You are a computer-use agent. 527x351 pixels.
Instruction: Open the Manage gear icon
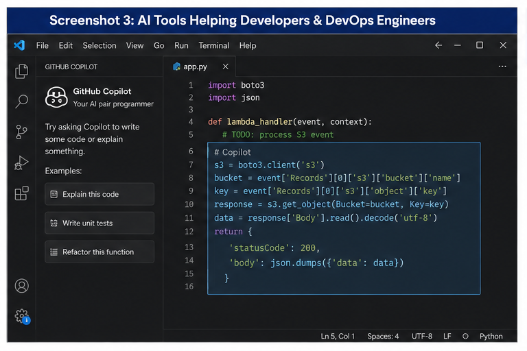click(x=22, y=316)
